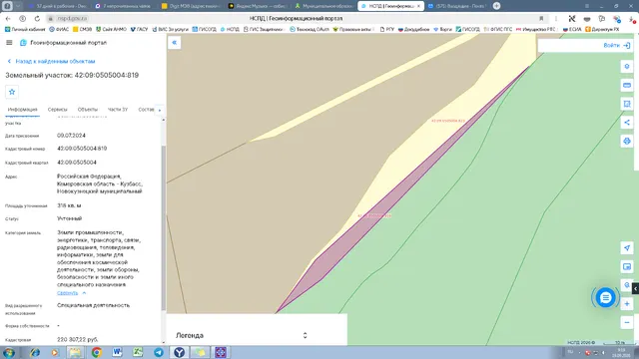639x359 pixels.
Task: Expand the Легенда panel
Action: pyautogui.click(x=305, y=335)
